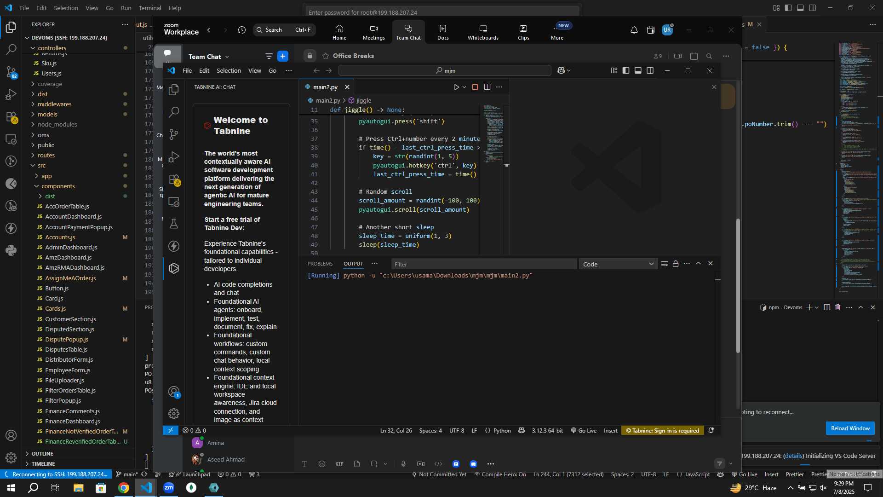Open Terminal menu in background VS Code
The image size is (883, 497).
pyautogui.click(x=150, y=8)
